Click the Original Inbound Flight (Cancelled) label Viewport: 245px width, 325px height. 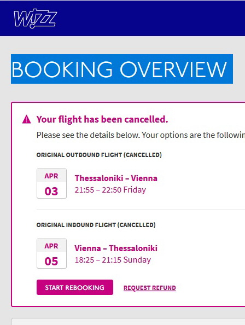point(96,225)
